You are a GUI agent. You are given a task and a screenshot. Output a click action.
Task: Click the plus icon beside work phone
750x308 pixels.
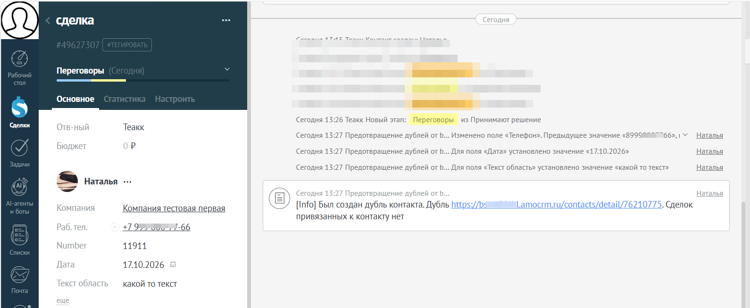[115, 227]
